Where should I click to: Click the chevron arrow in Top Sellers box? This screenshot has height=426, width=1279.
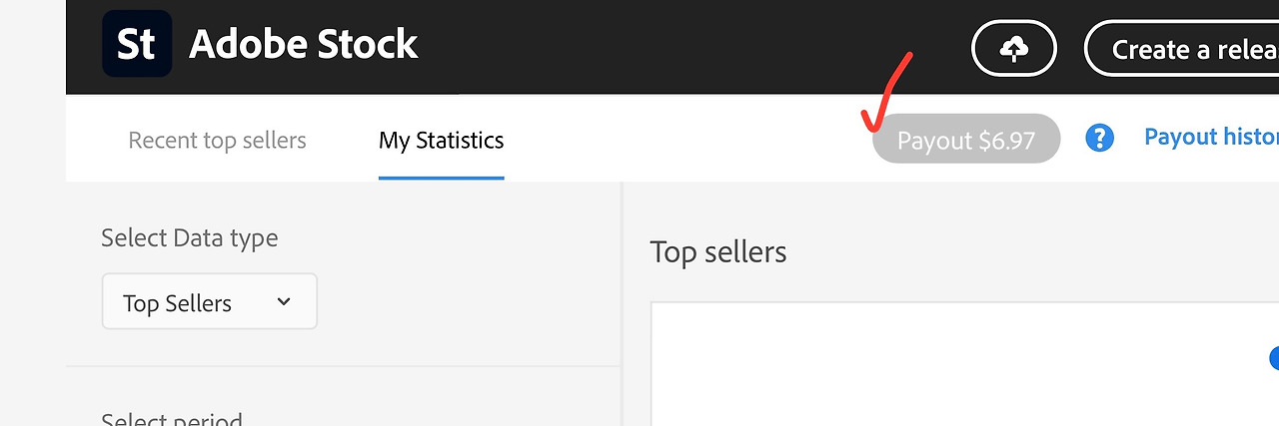[284, 301]
